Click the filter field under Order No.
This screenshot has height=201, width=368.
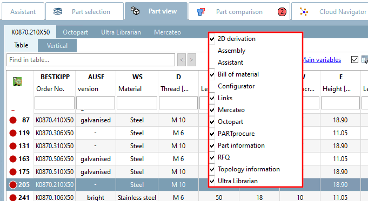pyautogui.click(x=55, y=103)
